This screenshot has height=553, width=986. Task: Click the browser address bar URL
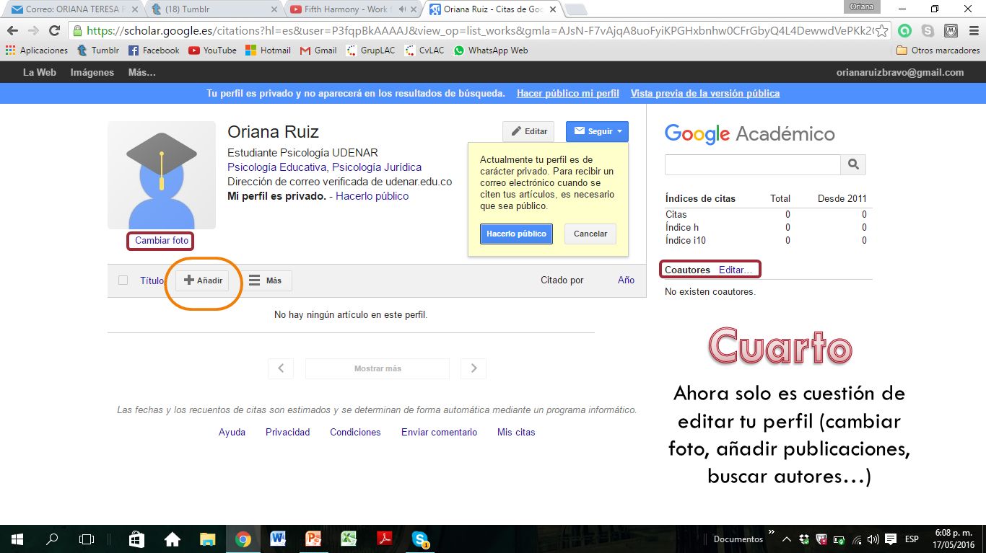click(x=480, y=31)
